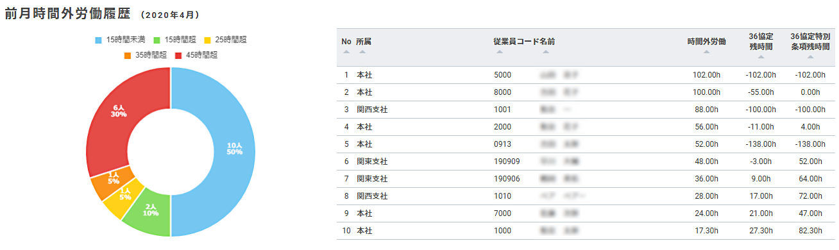The height and width of the screenshot is (250, 839).
Task: Toggle 45時間超 red legend entry
Action: click(x=196, y=55)
